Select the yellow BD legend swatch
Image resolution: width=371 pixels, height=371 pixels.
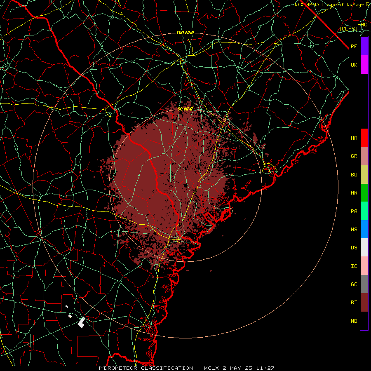pyautogui.click(x=364, y=175)
